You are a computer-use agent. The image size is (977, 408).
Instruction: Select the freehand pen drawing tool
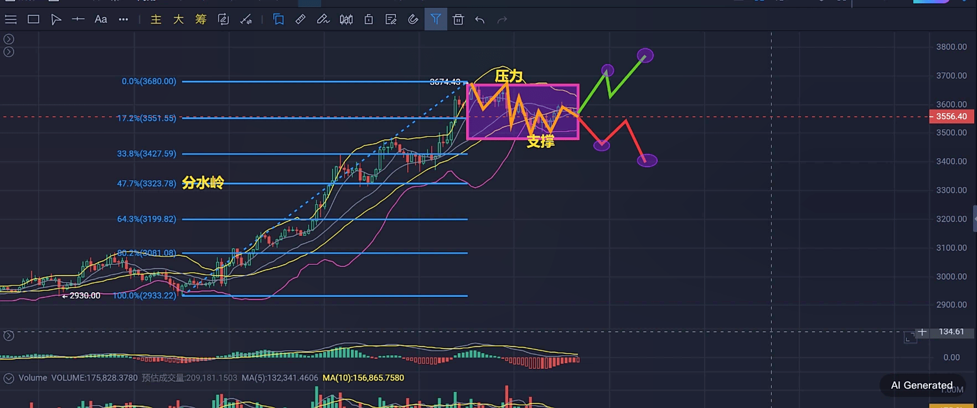tap(323, 19)
